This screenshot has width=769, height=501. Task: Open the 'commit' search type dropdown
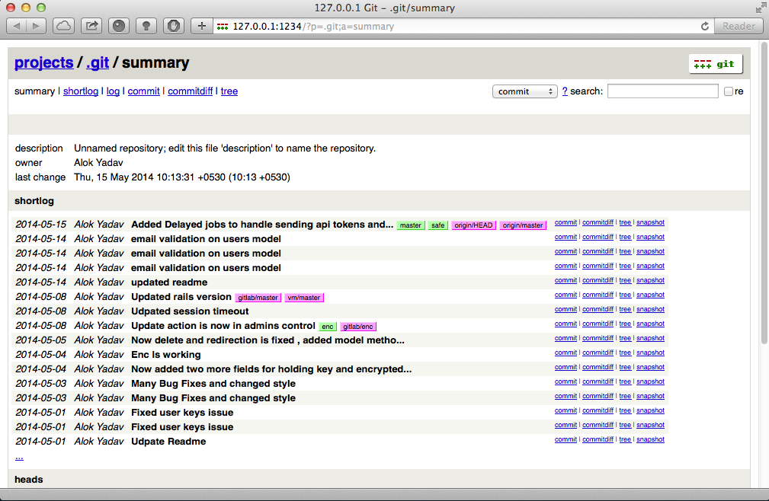click(x=525, y=91)
